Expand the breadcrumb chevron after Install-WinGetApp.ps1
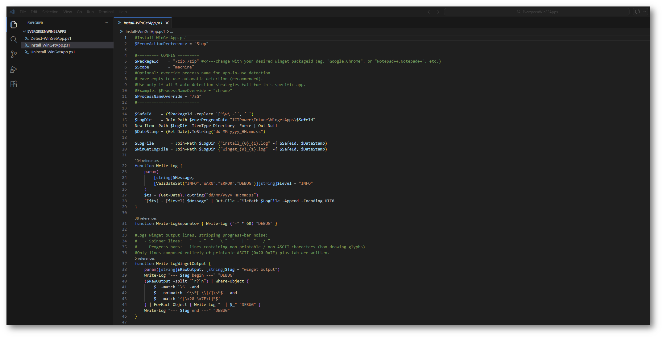663x338 pixels. (168, 32)
